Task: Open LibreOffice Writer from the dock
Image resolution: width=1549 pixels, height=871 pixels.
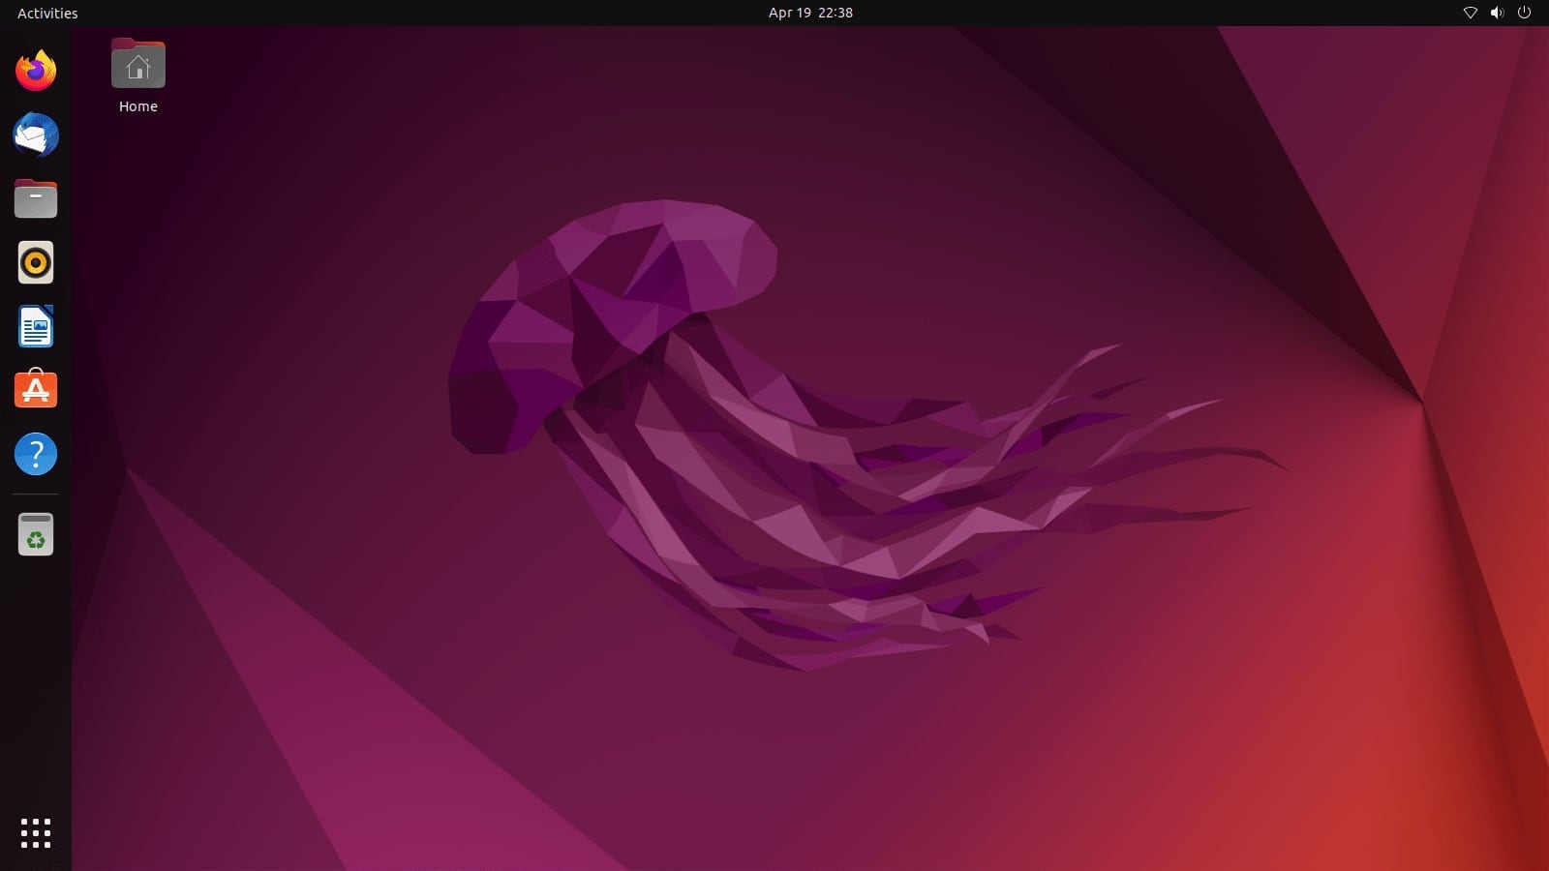Action: tap(35, 326)
